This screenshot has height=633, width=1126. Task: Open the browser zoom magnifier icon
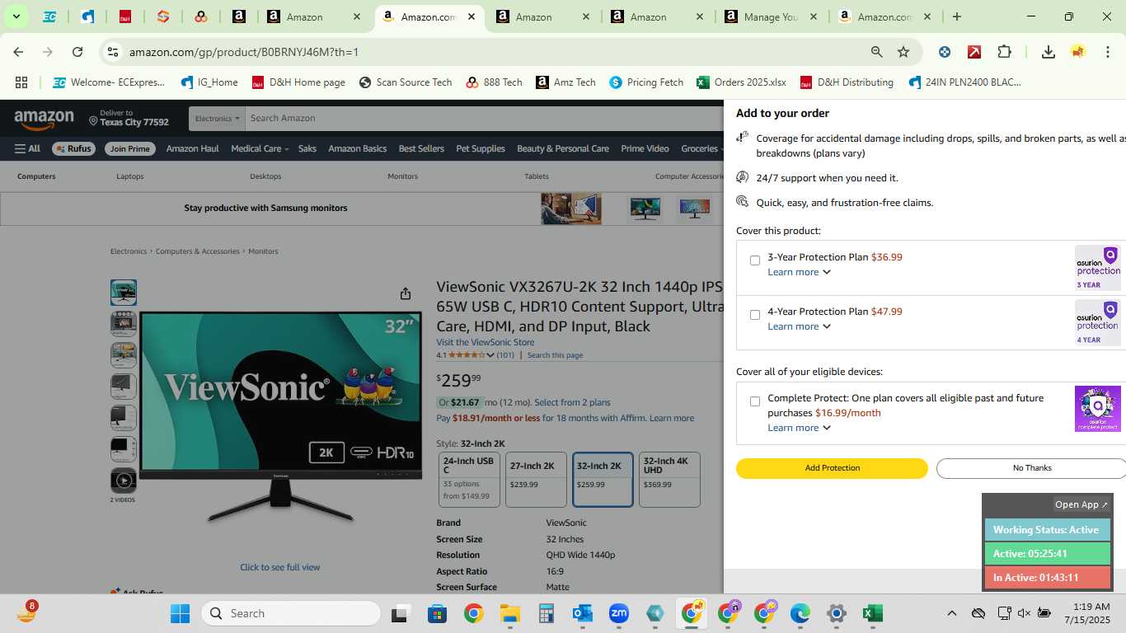coord(877,52)
